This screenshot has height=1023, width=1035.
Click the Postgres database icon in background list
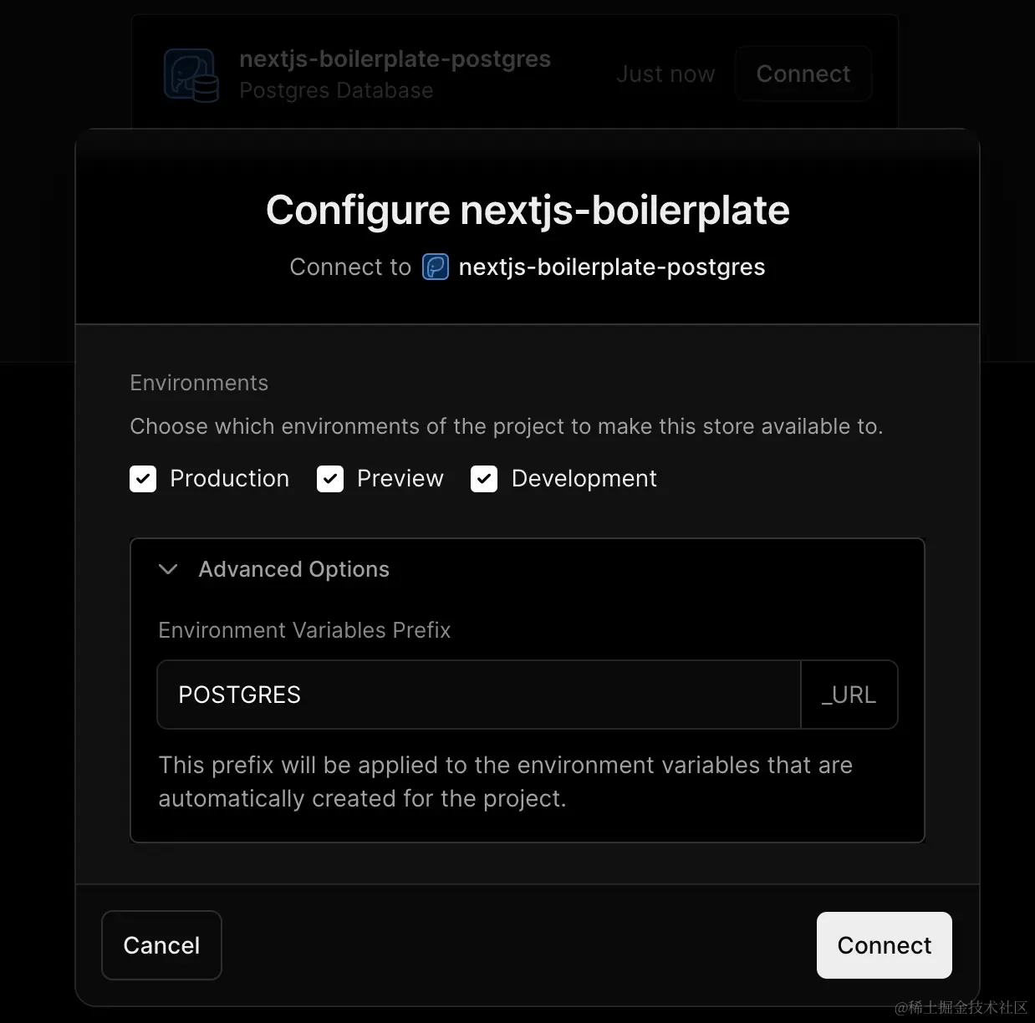191,75
